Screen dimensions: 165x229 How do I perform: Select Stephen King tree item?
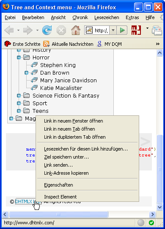58,65
